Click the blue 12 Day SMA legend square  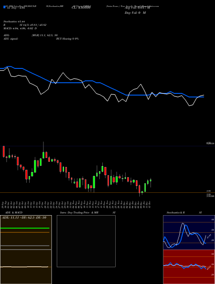[4, 7]
